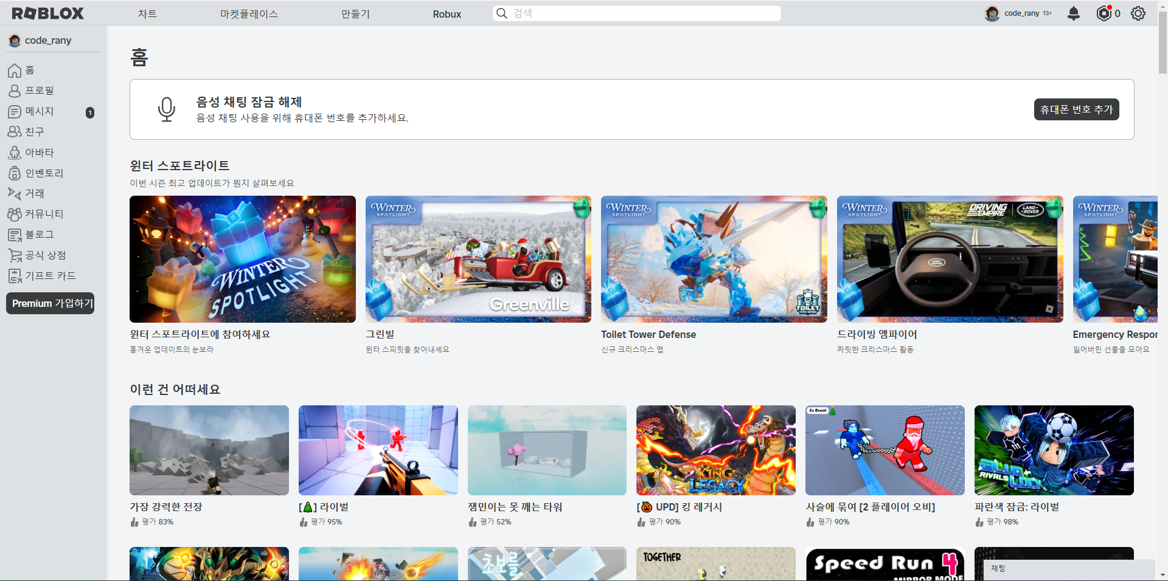Screen dimensions: 1168x581
Task: Open the Speed Run 4 thumbnail
Action: coord(885,564)
